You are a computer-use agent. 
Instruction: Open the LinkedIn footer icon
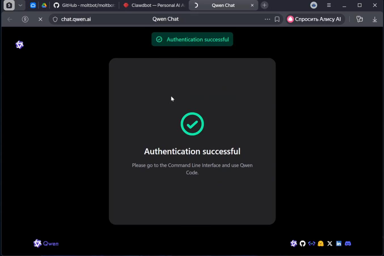339,244
